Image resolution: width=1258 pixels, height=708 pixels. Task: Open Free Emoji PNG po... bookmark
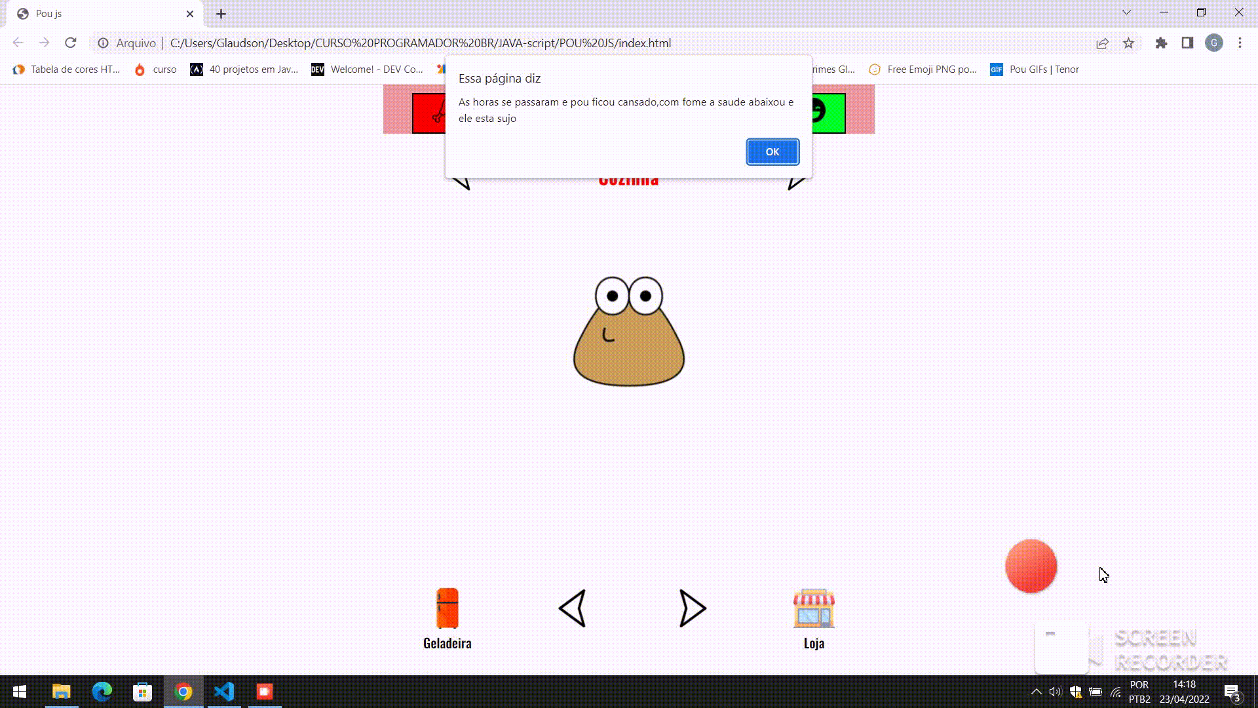pos(923,69)
